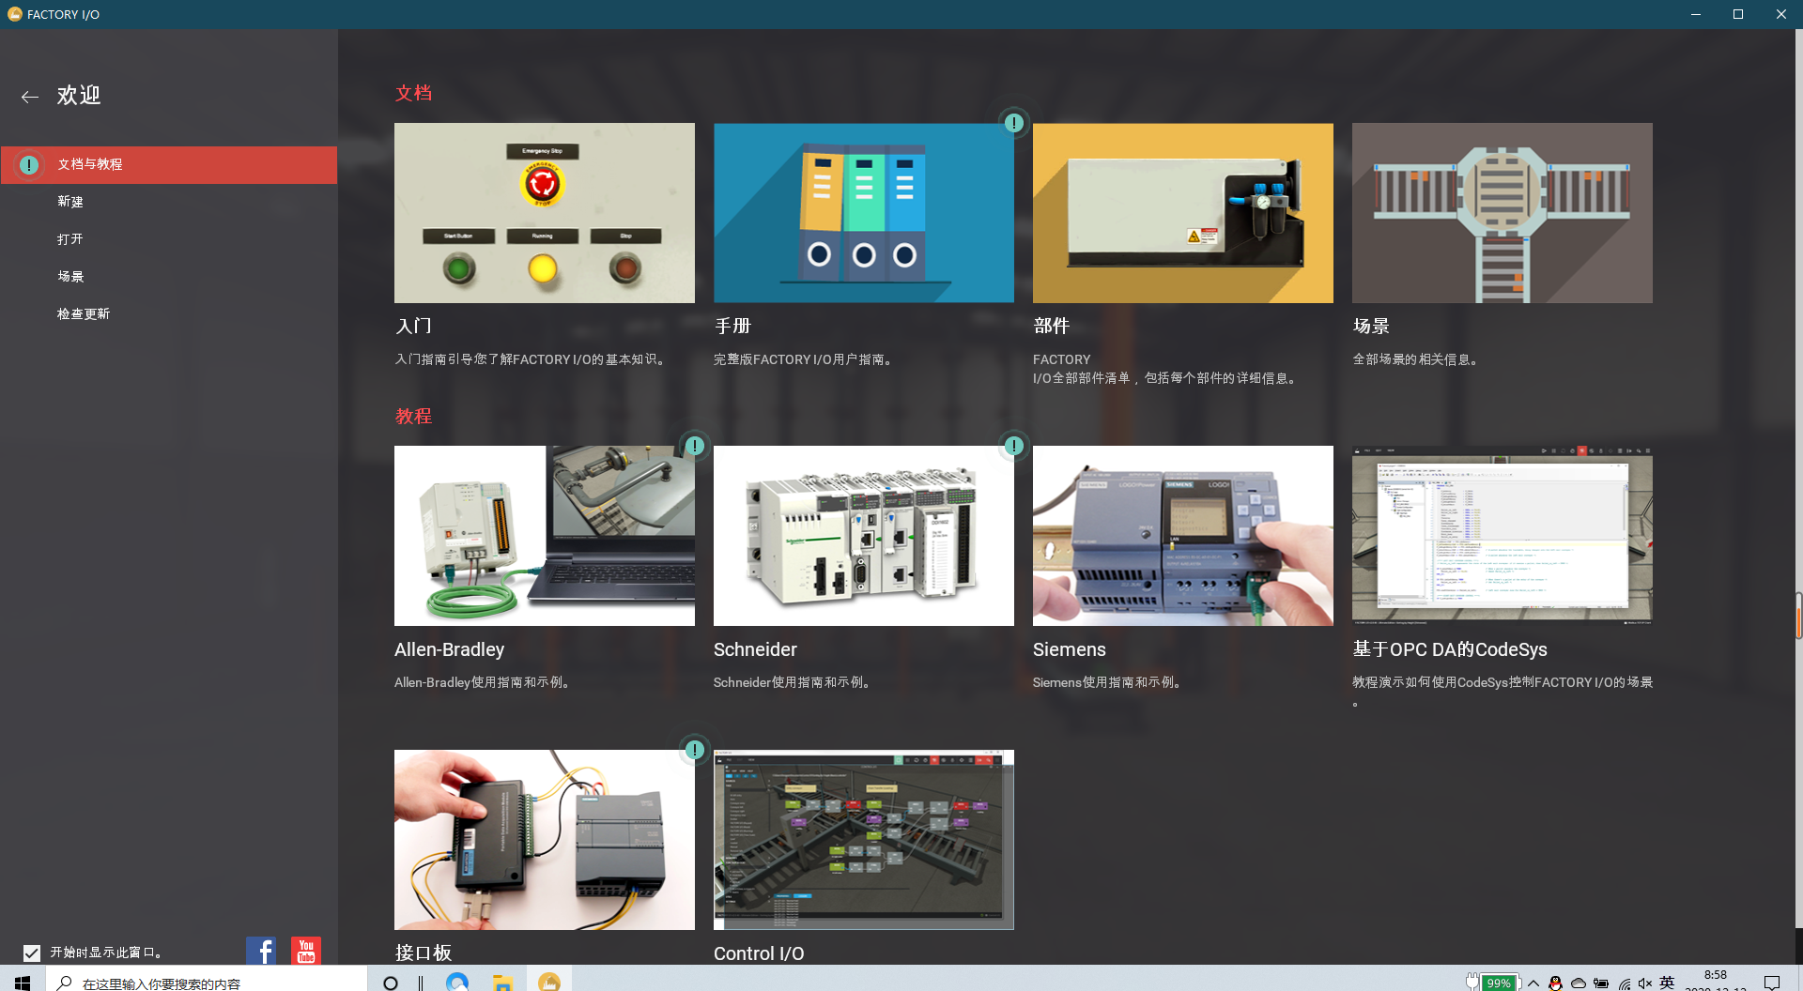Open the Siemens tutorial thumbnail
Screen dimensions: 1803x991
(1183, 536)
